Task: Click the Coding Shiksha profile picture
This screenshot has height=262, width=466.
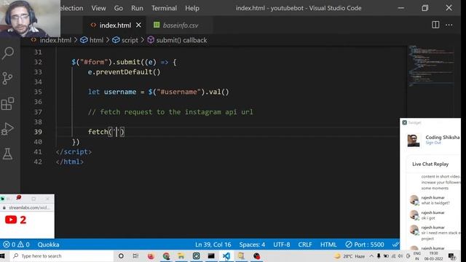Action: tap(414, 140)
